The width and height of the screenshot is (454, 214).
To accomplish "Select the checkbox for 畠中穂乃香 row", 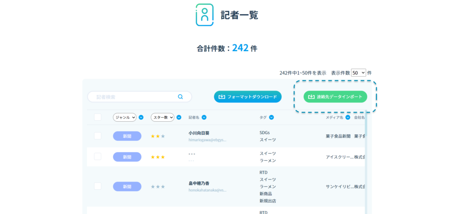I will [x=98, y=186].
